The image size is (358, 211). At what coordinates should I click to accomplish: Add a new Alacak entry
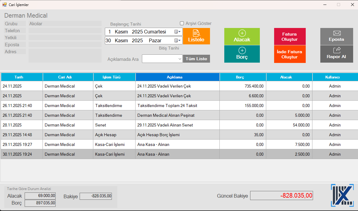click(242, 36)
